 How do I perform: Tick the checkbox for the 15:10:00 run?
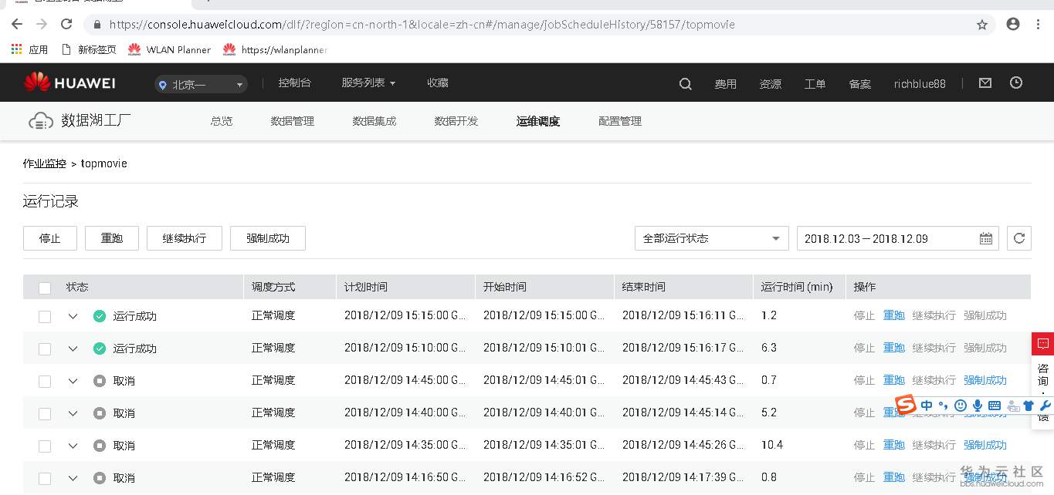(x=45, y=349)
